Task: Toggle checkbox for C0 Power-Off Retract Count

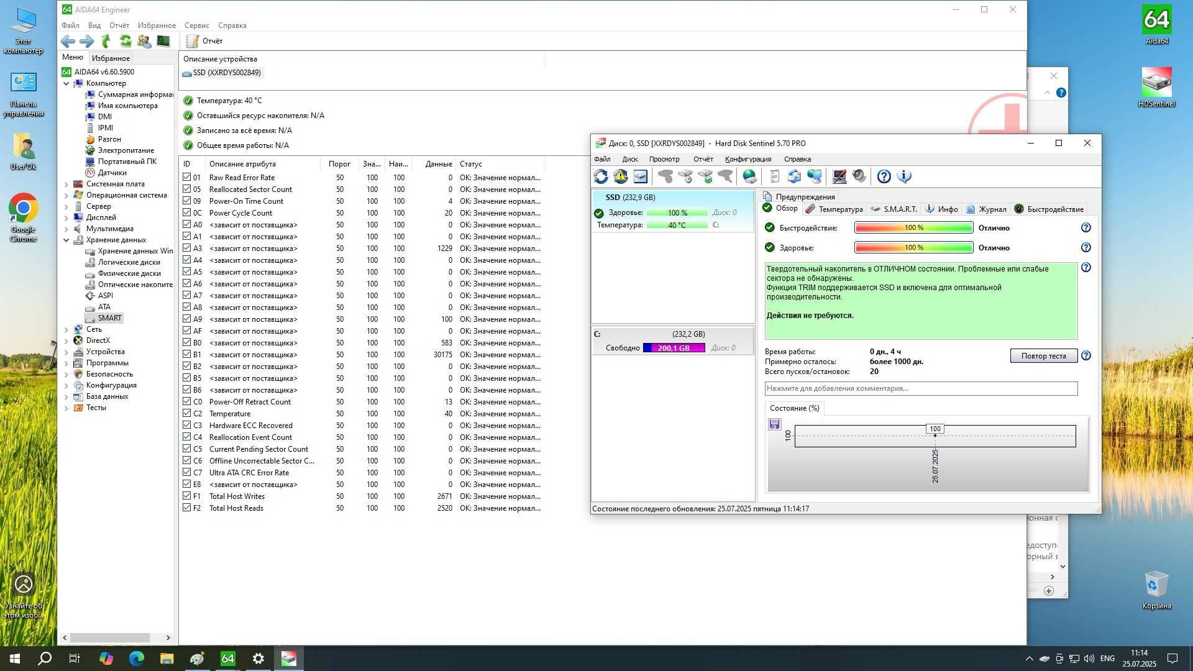Action: coord(186,401)
